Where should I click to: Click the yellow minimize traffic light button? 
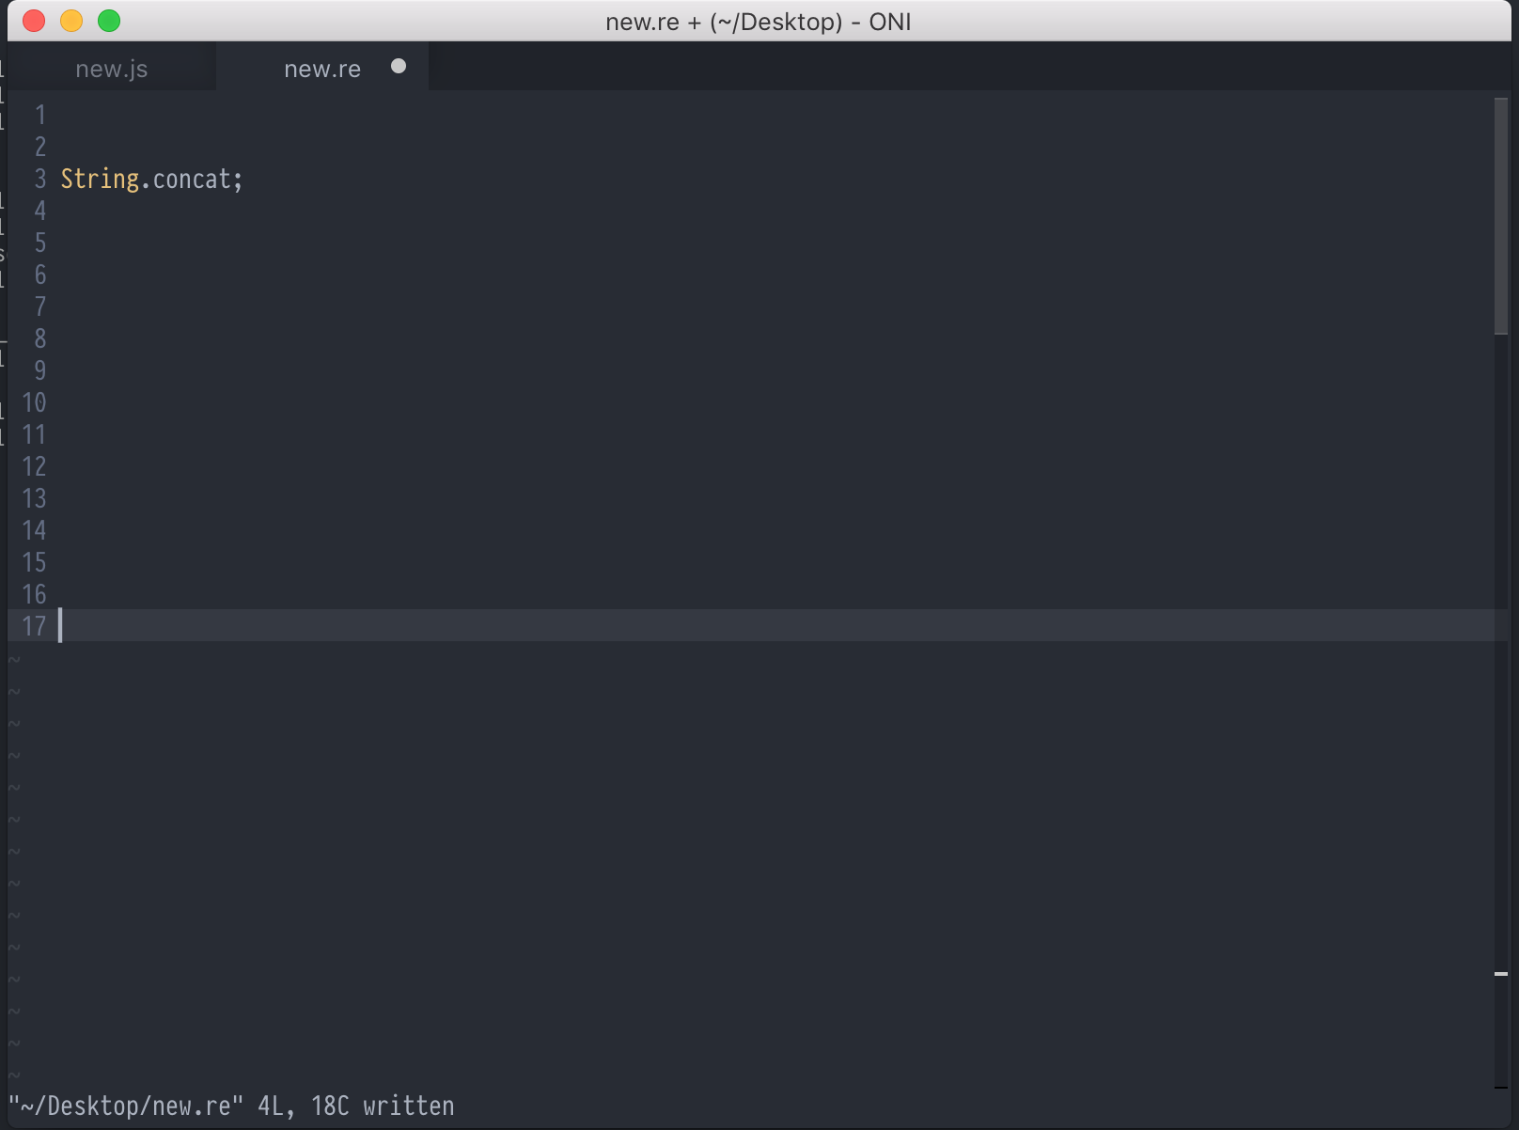coord(71,21)
